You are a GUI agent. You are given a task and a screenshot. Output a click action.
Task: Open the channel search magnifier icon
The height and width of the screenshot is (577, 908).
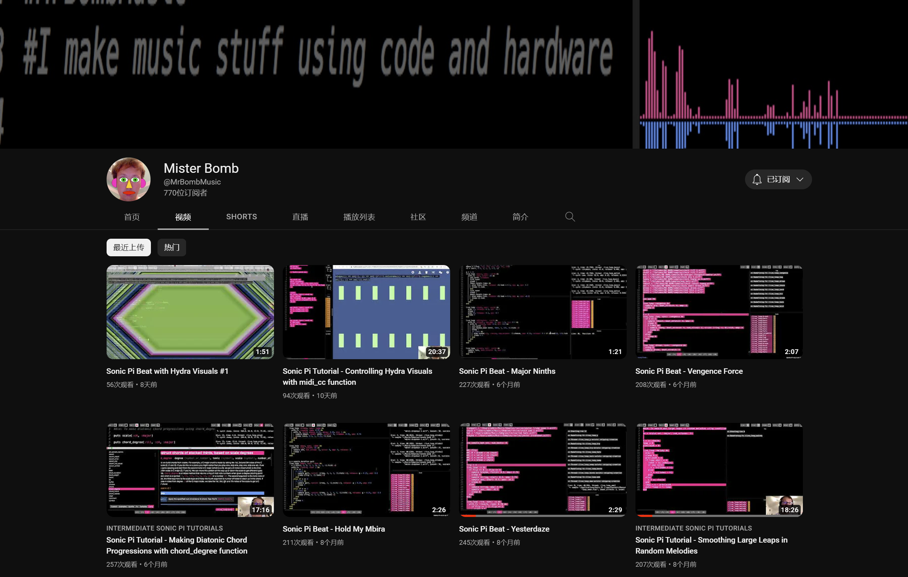(x=570, y=217)
